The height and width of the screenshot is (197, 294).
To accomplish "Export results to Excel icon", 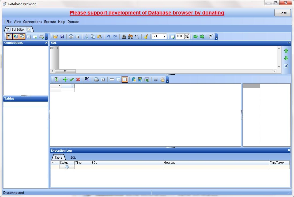I will tap(147, 79).
